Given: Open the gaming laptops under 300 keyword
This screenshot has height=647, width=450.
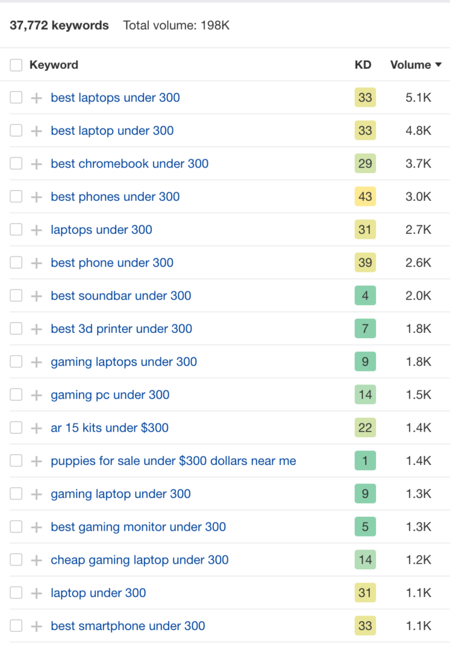Looking at the screenshot, I should coord(124,362).
